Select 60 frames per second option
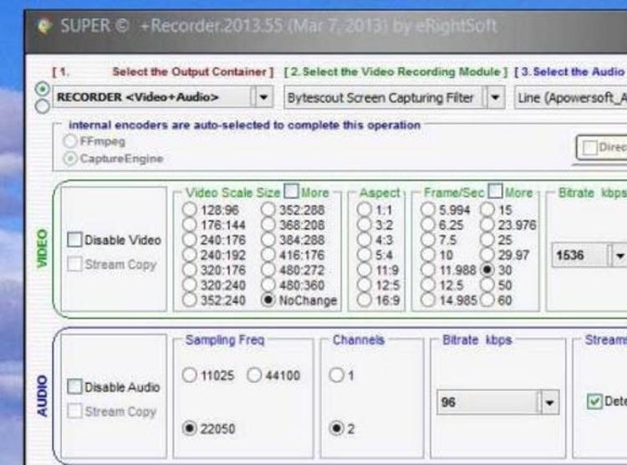 (488, 300)
